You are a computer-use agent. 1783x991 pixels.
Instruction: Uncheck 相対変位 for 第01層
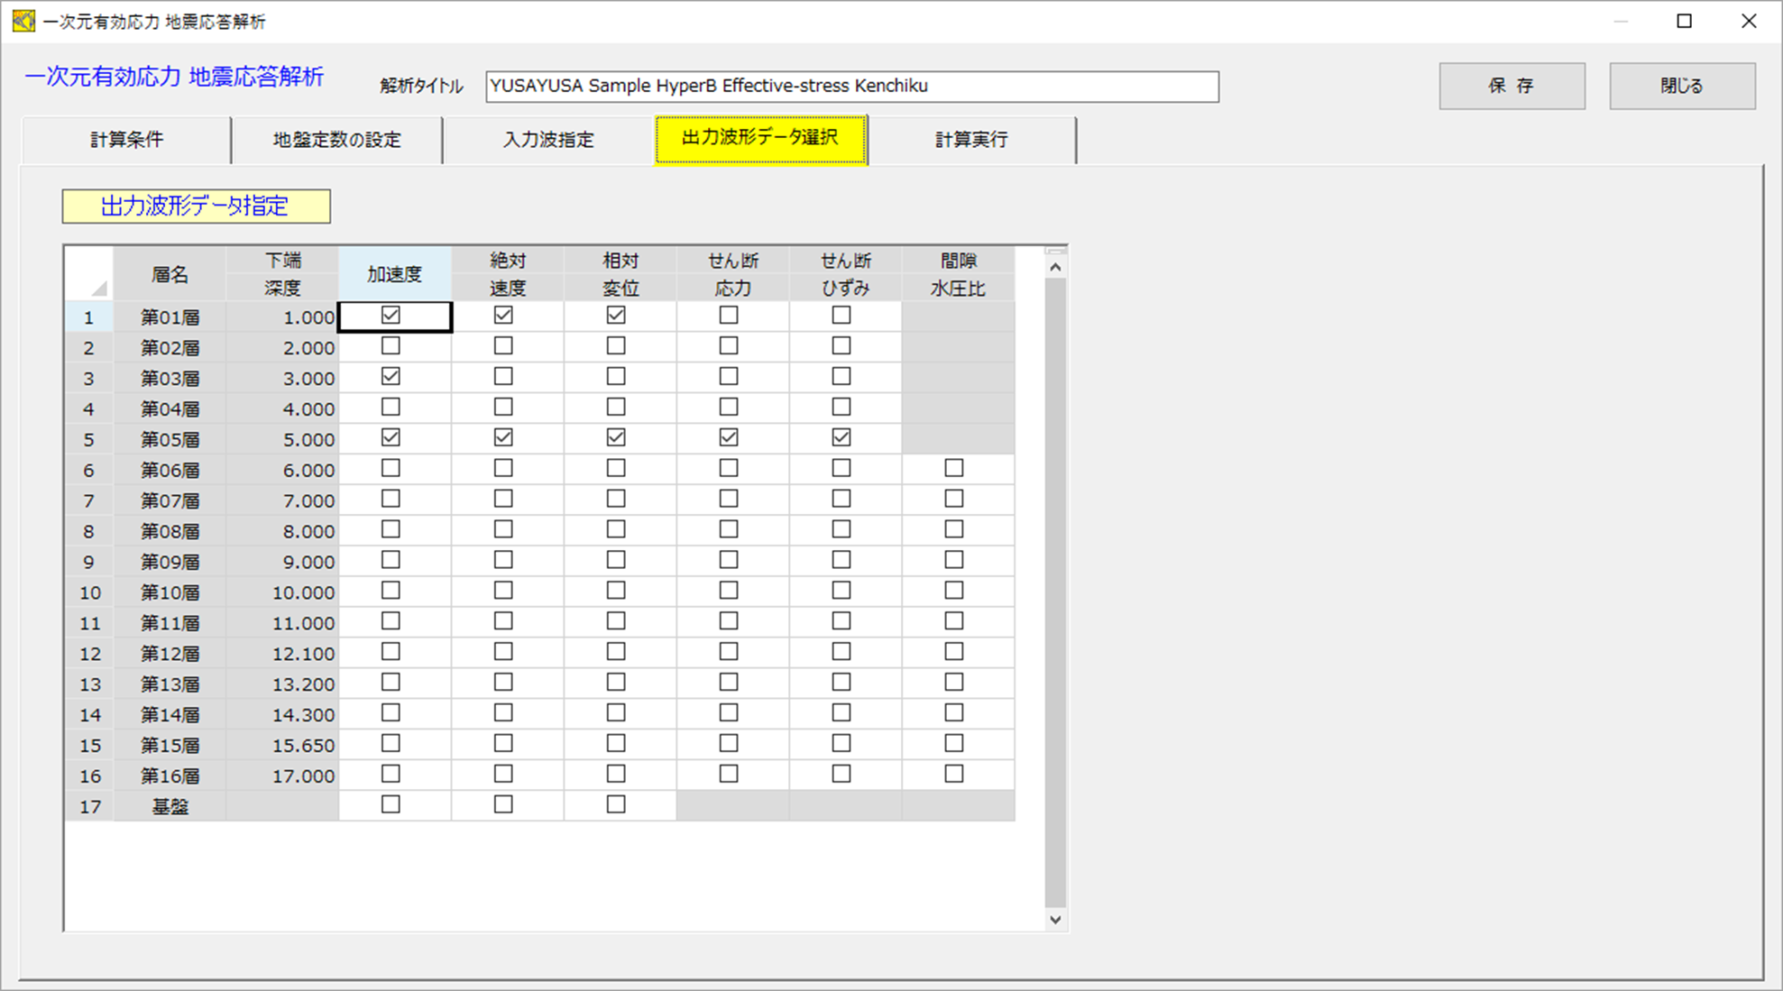[x=616, y=316]
